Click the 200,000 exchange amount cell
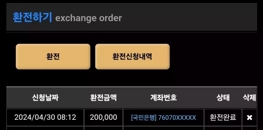 pos(103,117)
